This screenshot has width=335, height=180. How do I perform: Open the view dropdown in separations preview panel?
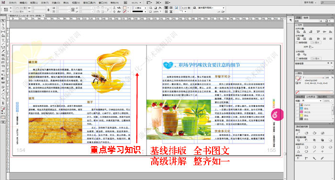(x=311, y=101)
